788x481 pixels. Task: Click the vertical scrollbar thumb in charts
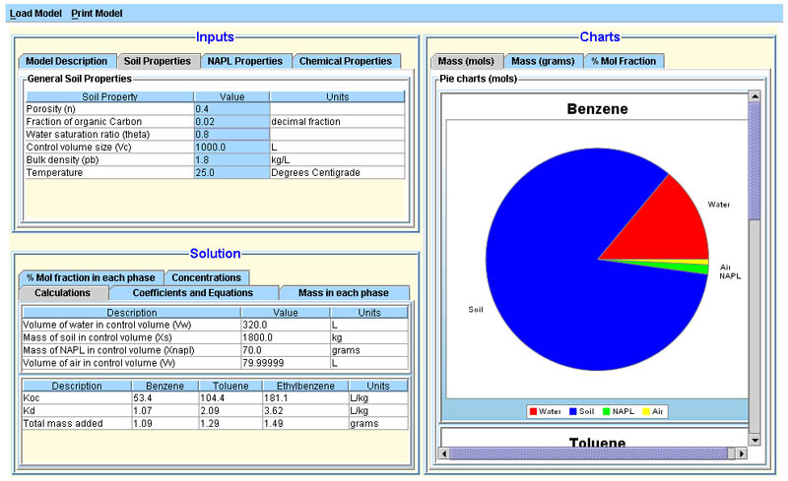755,157
